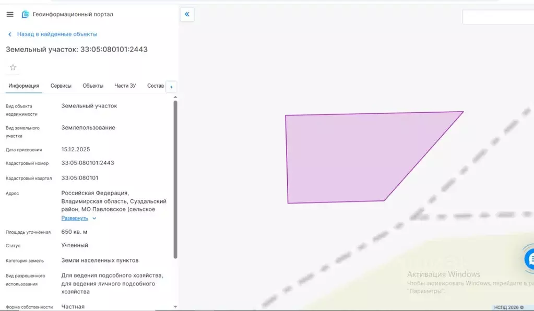Click the info panel vertical scrollbar thumb
534x311 pixels.
(x=175, y=180)
